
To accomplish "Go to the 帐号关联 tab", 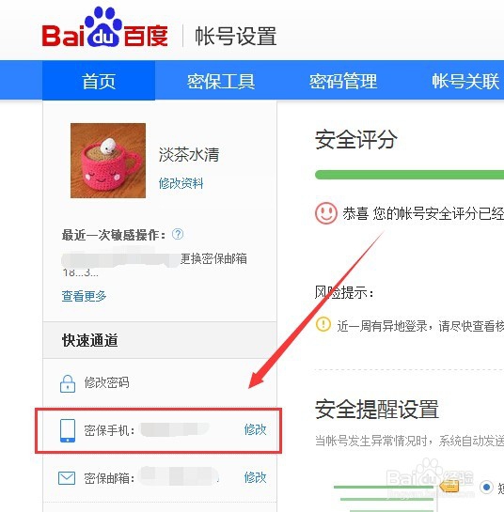I will [465, 81].
